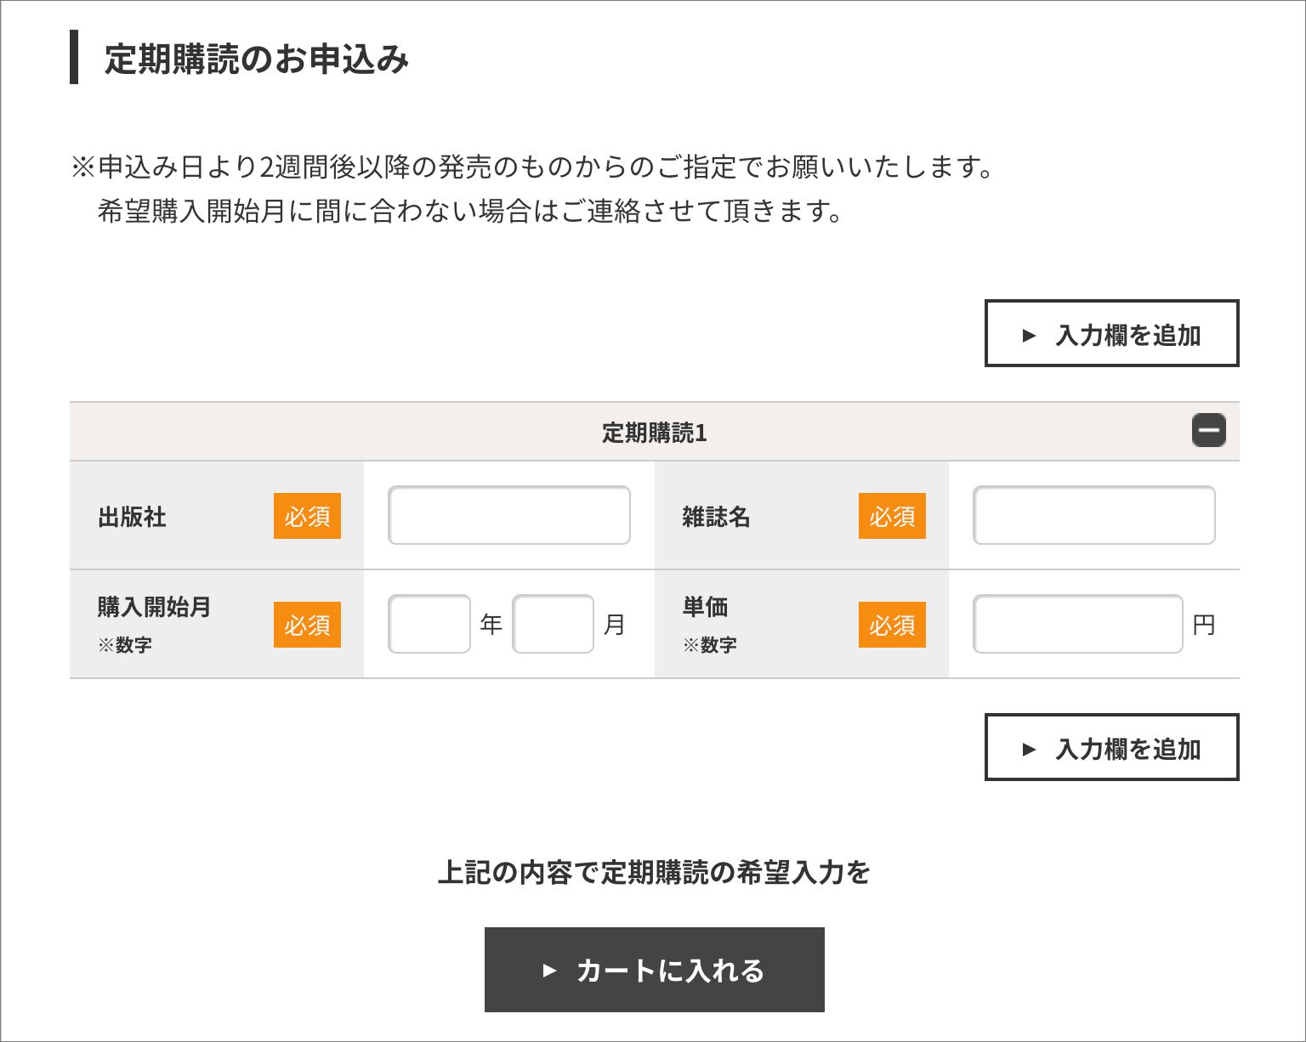Click the 定期購読1 section header title
The width and height of the screenshot is (1306, 1042).
coord(654,433)
